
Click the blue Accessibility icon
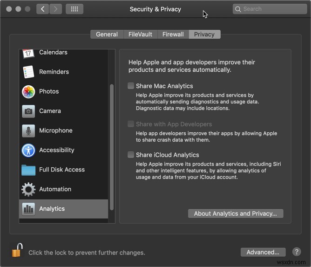point(28,150)
